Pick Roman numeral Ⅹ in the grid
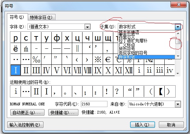Image resolution: width=190 pixels, height=134 pixels. tap(108, 70)
